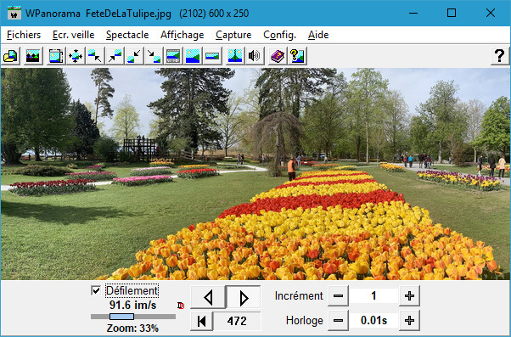The width and height of the screenshot is (511, 337).
Task: Click the Zoom: 33% label
Action: click(132, 329)
